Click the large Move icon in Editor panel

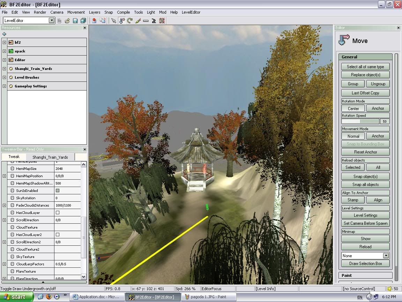[344, 40]
